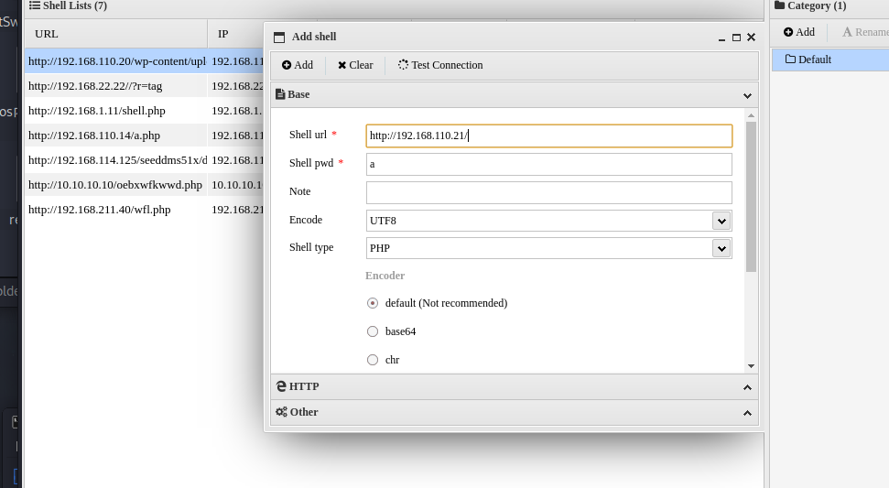The width and height of the screenshot is (889, 488).
Task: Close the Add shell dialog
Action: pos(751,38)
